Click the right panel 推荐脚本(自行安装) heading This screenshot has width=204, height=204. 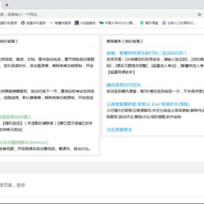125,41
